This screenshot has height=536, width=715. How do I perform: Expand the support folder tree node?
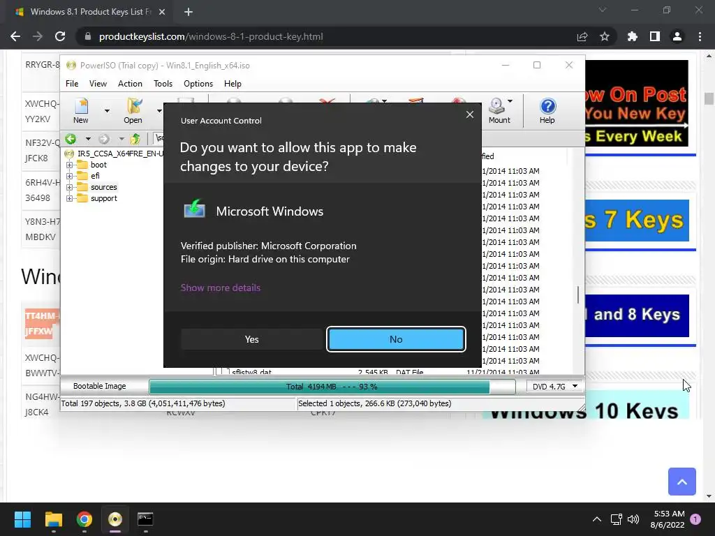coord(69,198)
